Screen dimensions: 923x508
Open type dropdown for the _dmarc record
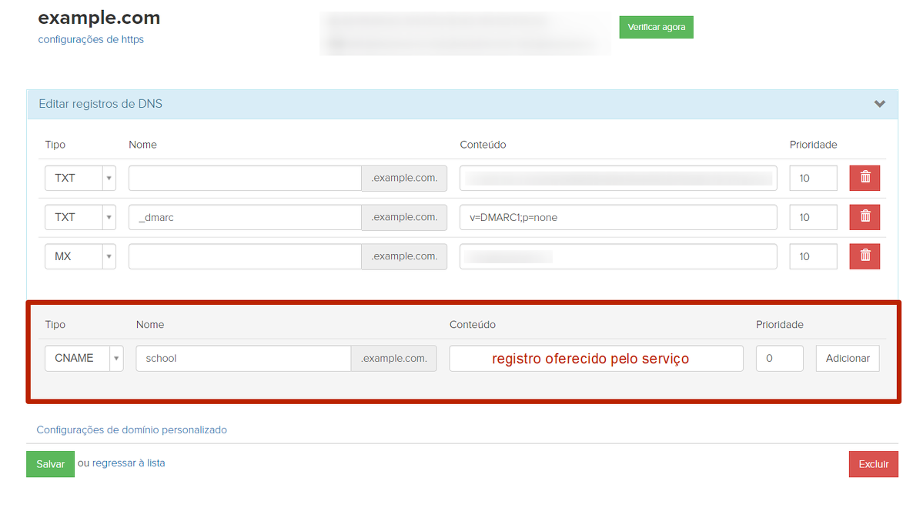(x=80, y=217)
